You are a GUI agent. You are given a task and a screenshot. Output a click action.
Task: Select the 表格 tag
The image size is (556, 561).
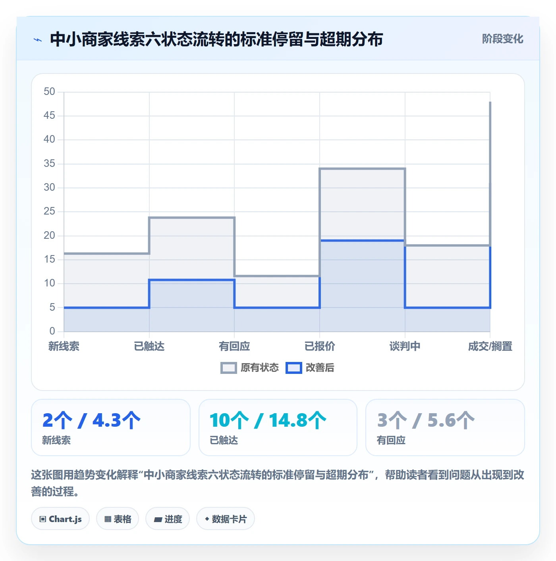pyautogui.click(x=118, y=519)
